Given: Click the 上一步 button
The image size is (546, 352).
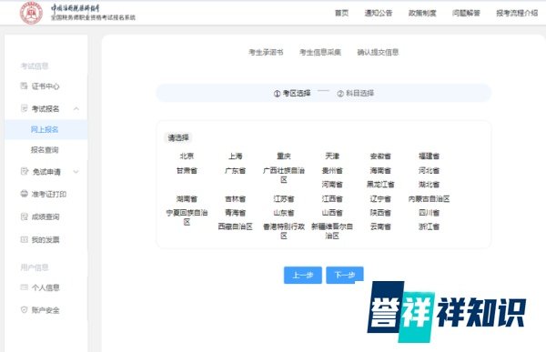Looking at the screenshot, I should click(x=303, y=275).
